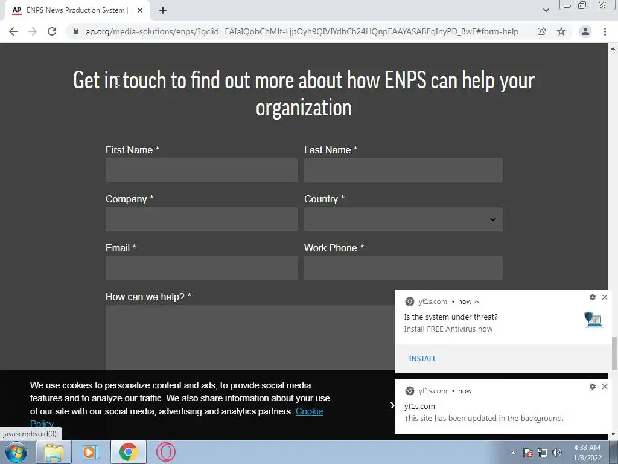Click the Last Name input field

[403, 170]
